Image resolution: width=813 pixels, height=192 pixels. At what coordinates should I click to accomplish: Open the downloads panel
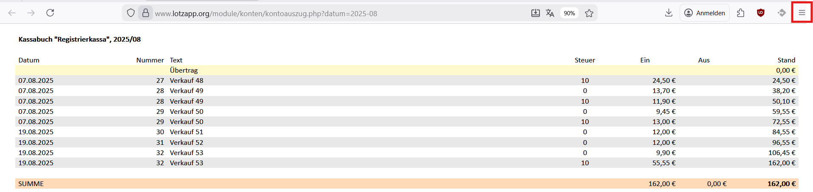click(669, 13)
